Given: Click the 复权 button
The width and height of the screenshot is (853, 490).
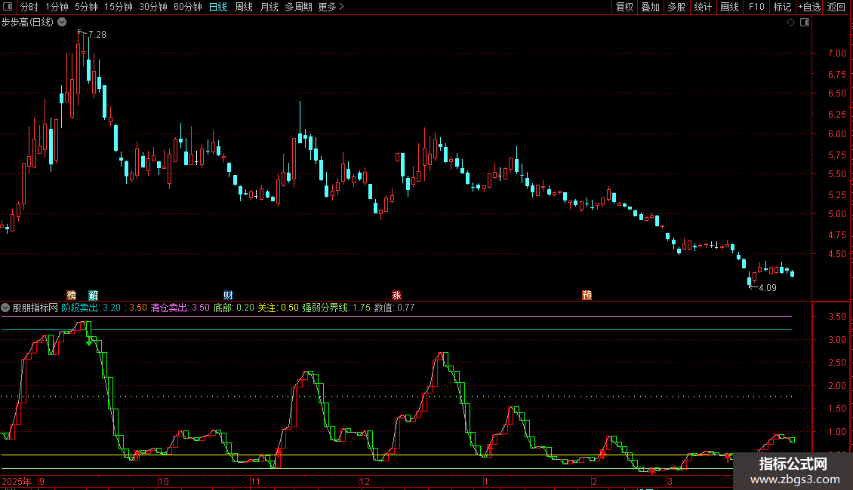Looking at the screenshot, I should [625, 7].
